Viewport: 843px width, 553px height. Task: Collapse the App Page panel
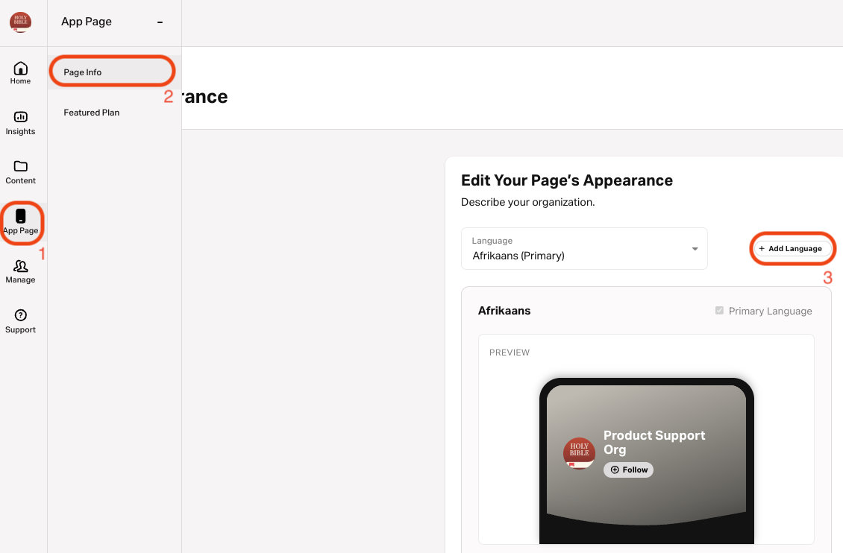tap(160, 22)
